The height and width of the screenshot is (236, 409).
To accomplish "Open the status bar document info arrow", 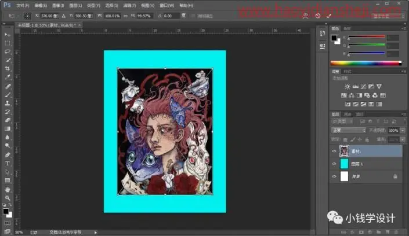I will 96,233.
